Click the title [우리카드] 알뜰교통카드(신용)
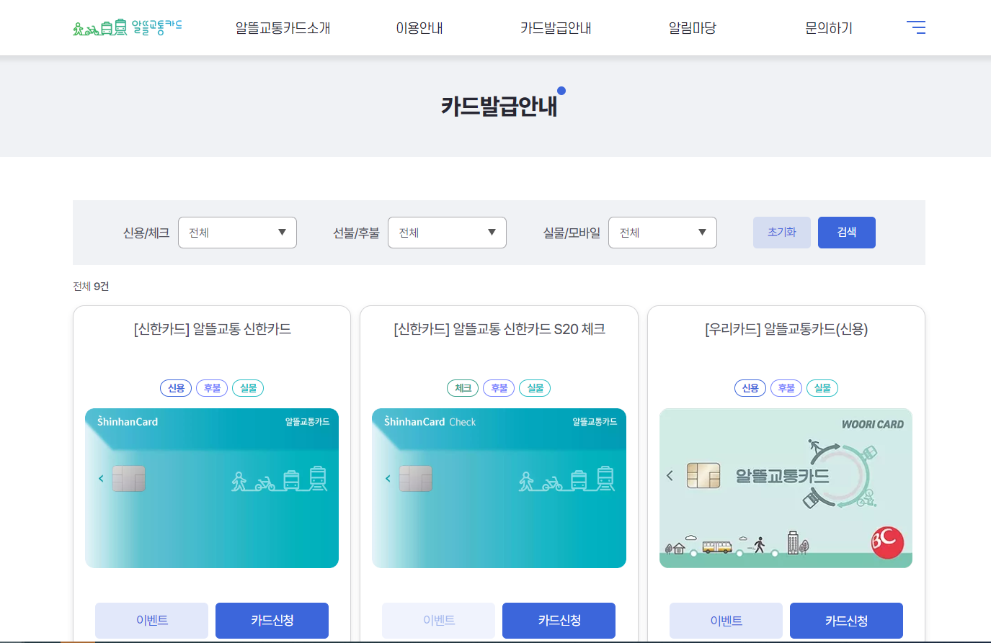 coord(786,329)
